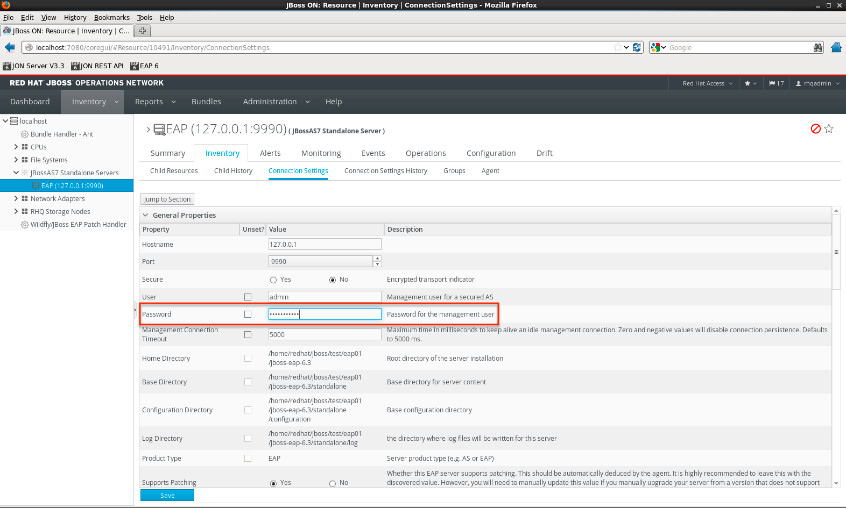Open the message flag with 17 alerts
846x508 pixels.
tap(776, 83)
